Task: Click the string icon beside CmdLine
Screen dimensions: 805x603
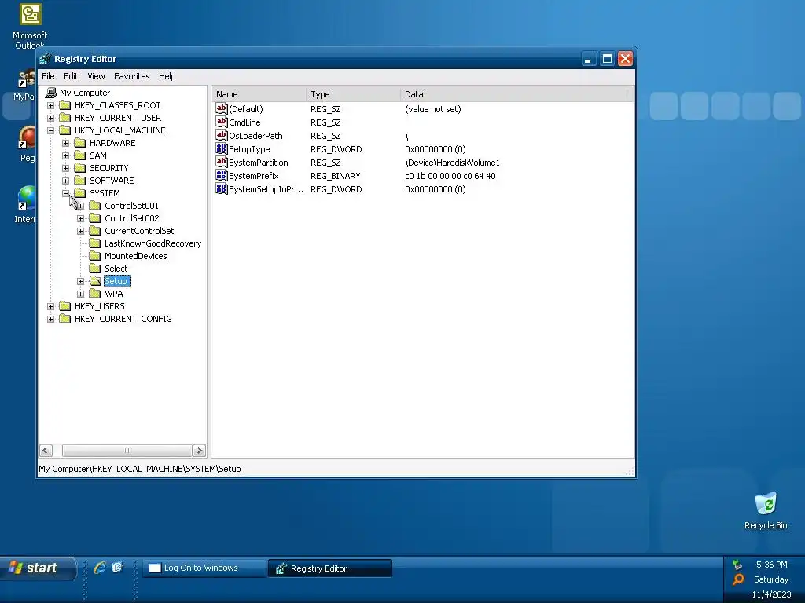Action: [x=221, y=122]
